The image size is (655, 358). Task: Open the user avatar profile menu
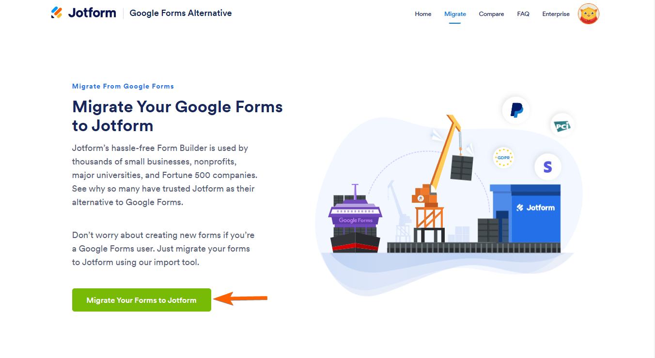[x=588, y=14]
